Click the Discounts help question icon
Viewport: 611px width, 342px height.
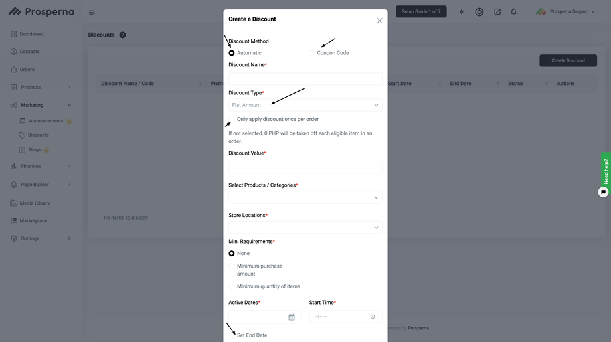pyautogui.click(x=122, y=35)
